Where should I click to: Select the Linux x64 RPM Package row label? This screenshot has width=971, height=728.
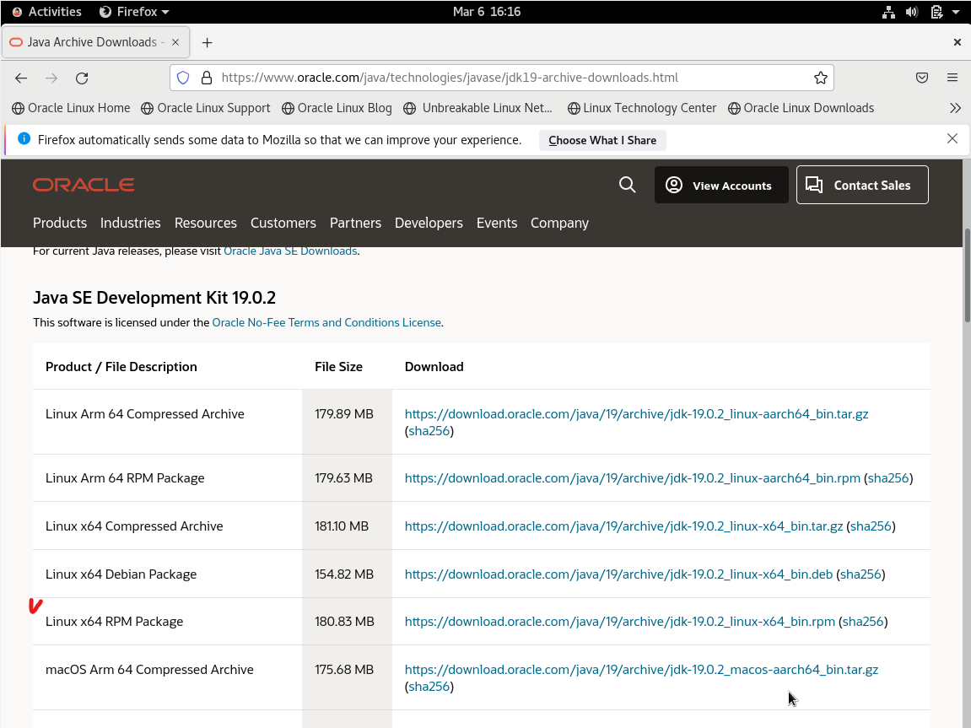[x=114, y=622]
